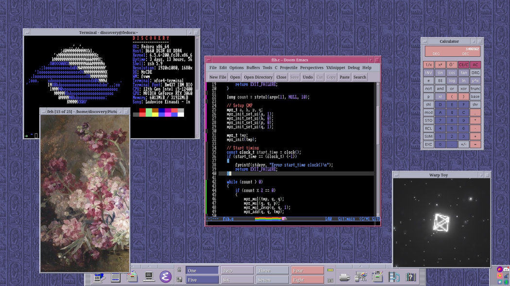Screen dimensions: 510x286
Task: Click the media player icon near the panel's right end
Action: tap(394, 278)
